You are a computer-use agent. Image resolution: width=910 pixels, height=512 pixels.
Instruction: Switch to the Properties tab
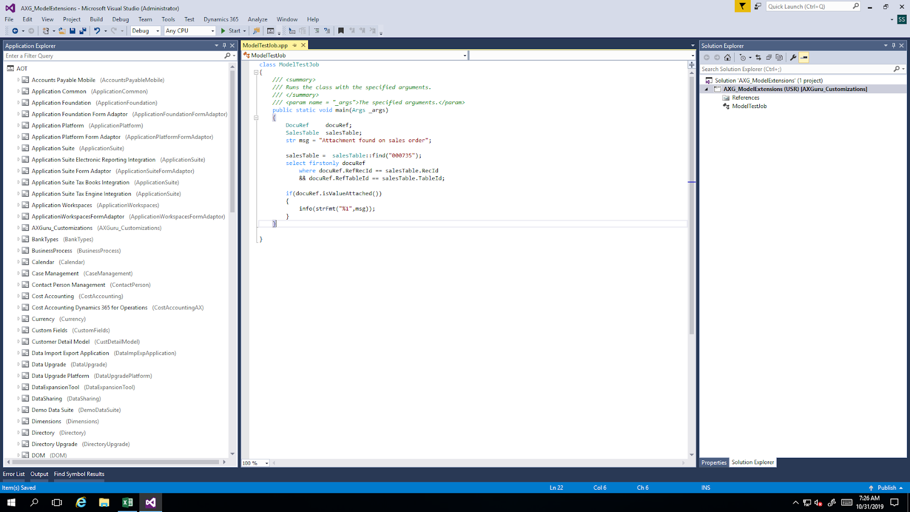[714, 463]
